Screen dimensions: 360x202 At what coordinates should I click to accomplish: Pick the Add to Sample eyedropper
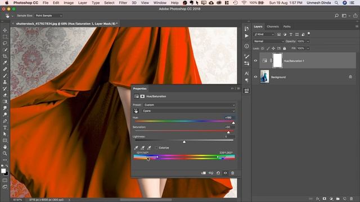[142, 148]
